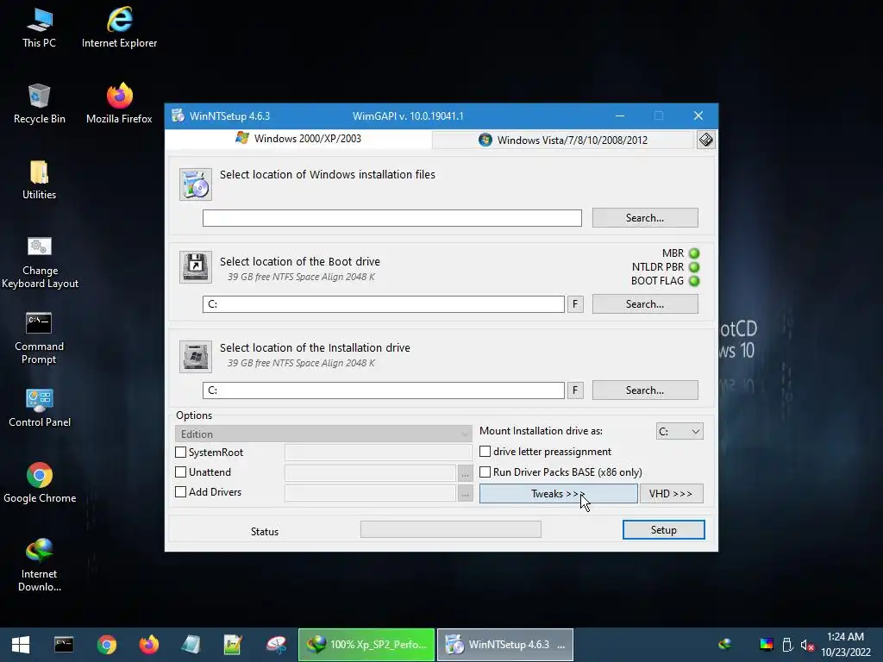Search for Installation drive location
Screen dimensions: 883x662
pyautogui.click(x=645, y=390)
